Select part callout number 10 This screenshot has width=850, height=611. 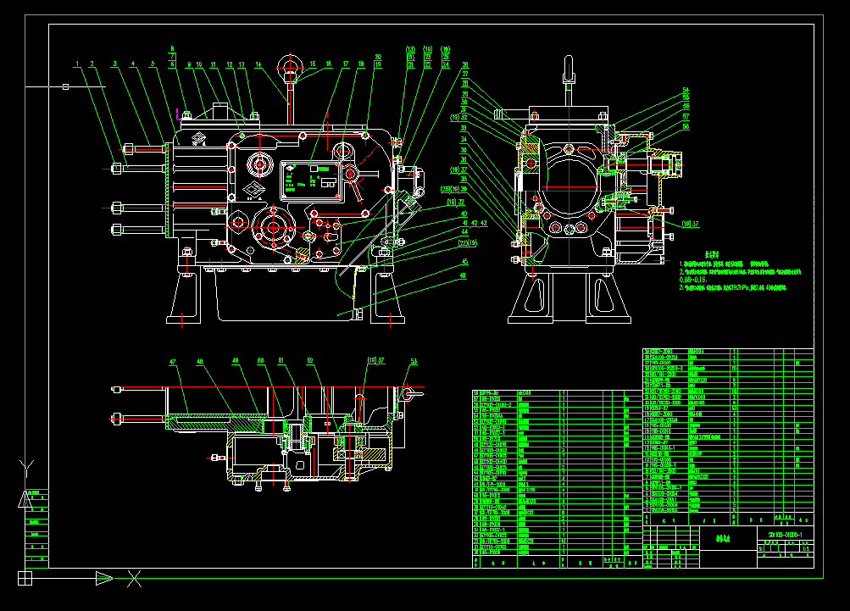click(199, 64)
